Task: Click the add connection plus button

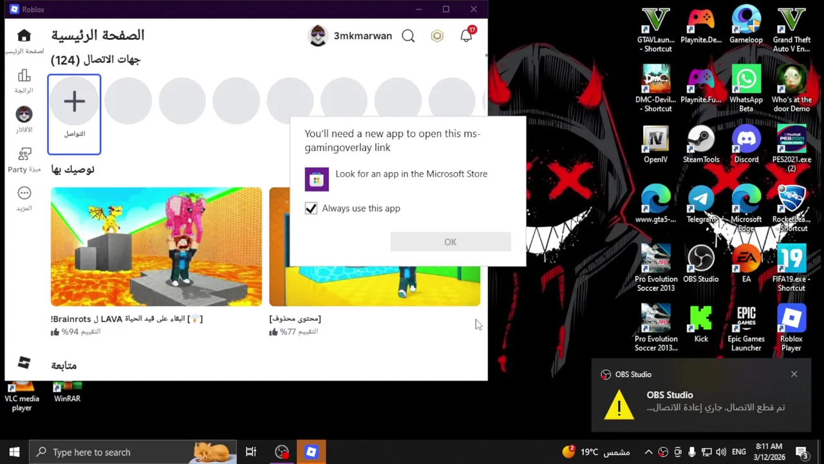Action: click(74, 101)
